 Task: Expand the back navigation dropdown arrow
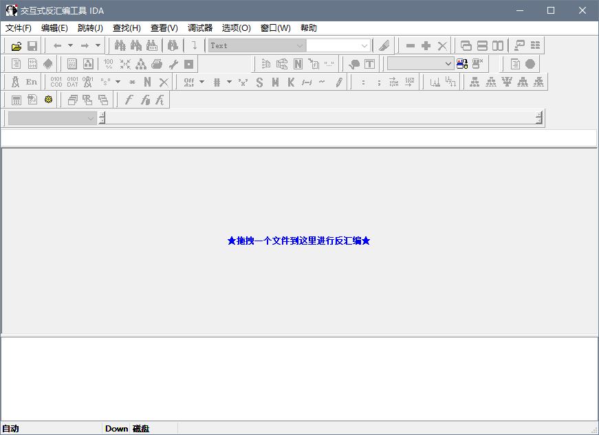tap(71, 44)
